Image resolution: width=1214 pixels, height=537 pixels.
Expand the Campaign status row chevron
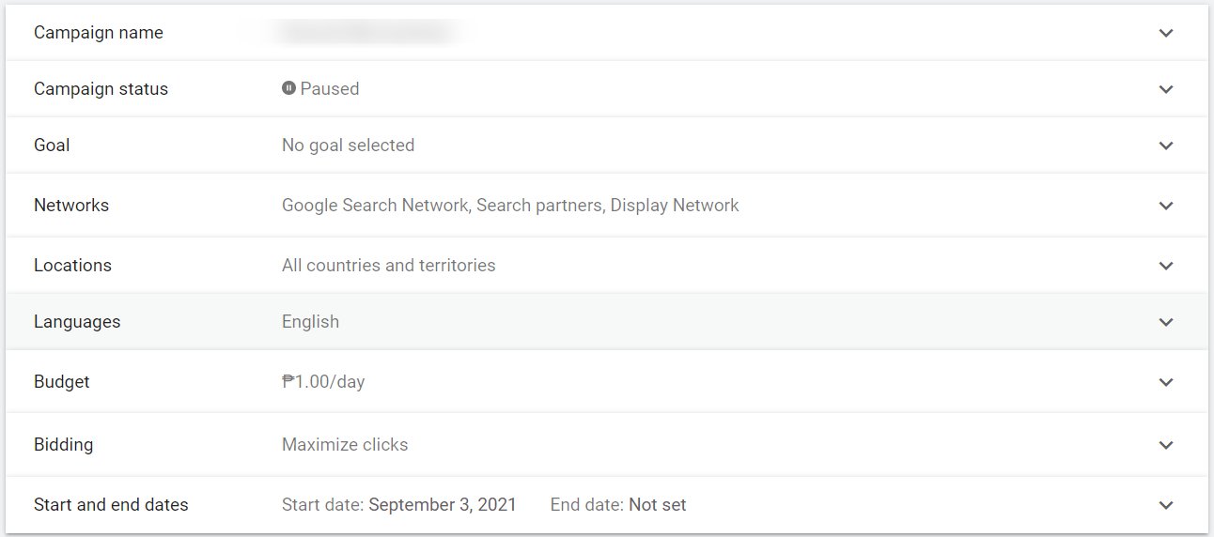tap(1166, 89)
